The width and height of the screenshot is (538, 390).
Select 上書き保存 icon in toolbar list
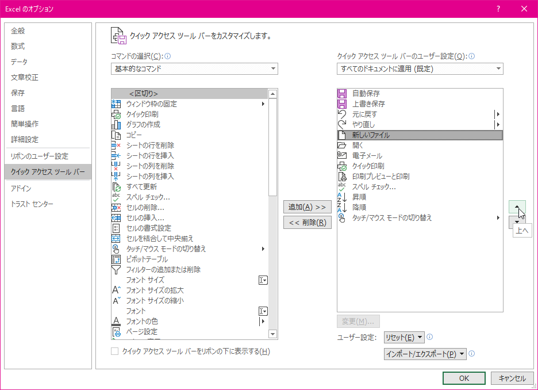point(342,104)
